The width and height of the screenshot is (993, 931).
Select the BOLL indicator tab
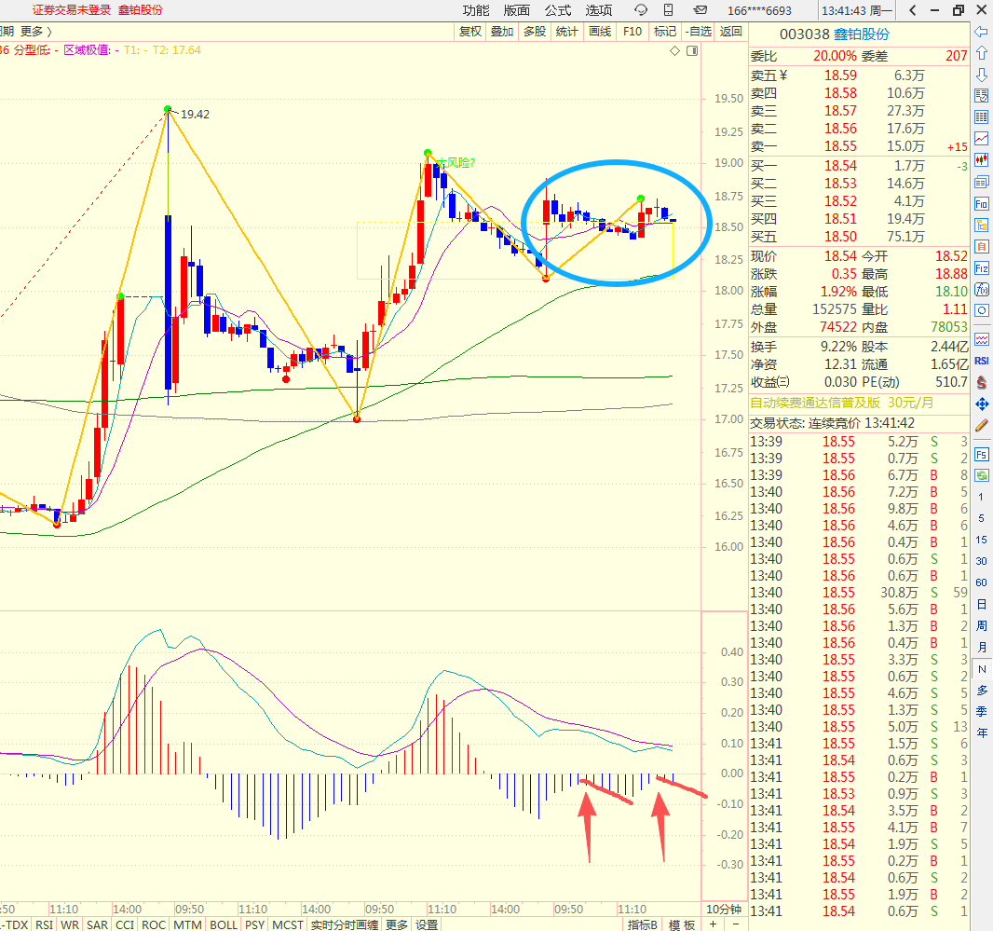point(224,924)
